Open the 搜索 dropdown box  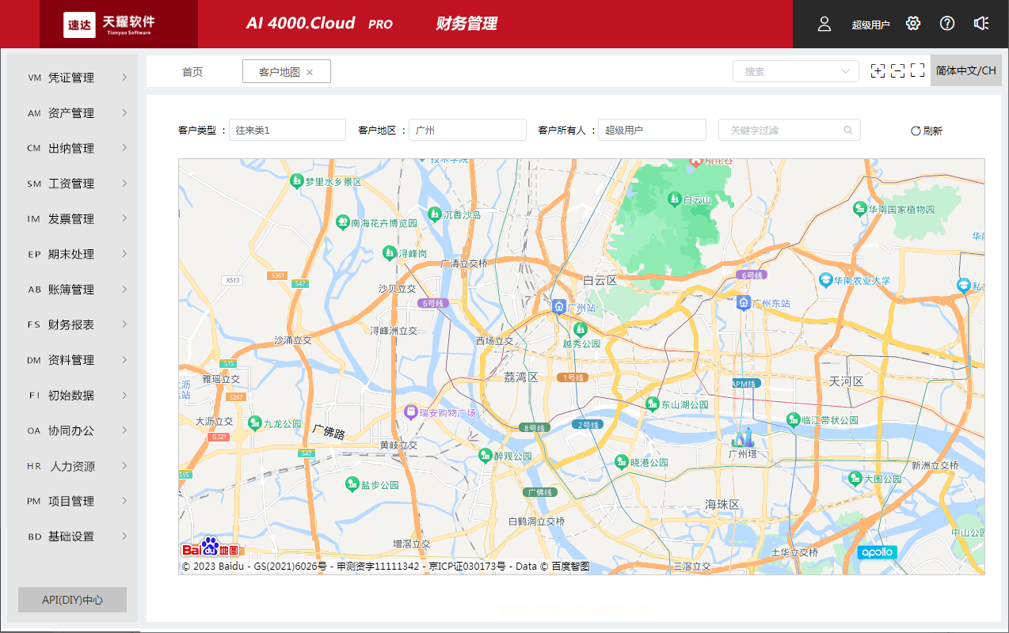click(x=795, y=71)
